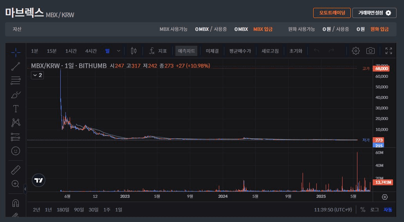Click the 13.741M volume label

click(383, 182)
